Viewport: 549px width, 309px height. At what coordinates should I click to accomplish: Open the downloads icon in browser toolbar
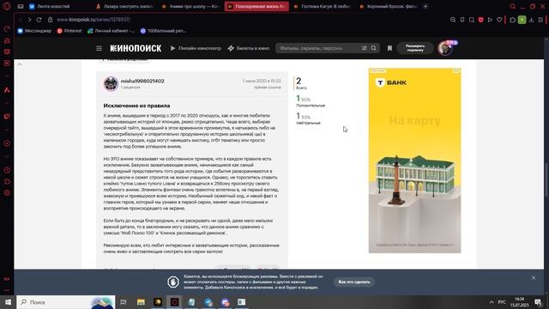531,20
